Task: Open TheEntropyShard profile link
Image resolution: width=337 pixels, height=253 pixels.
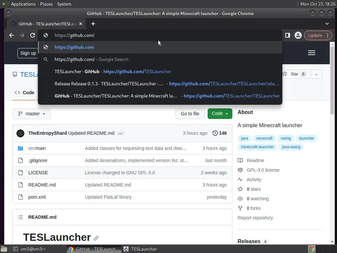Action: [x=47, y=133]
